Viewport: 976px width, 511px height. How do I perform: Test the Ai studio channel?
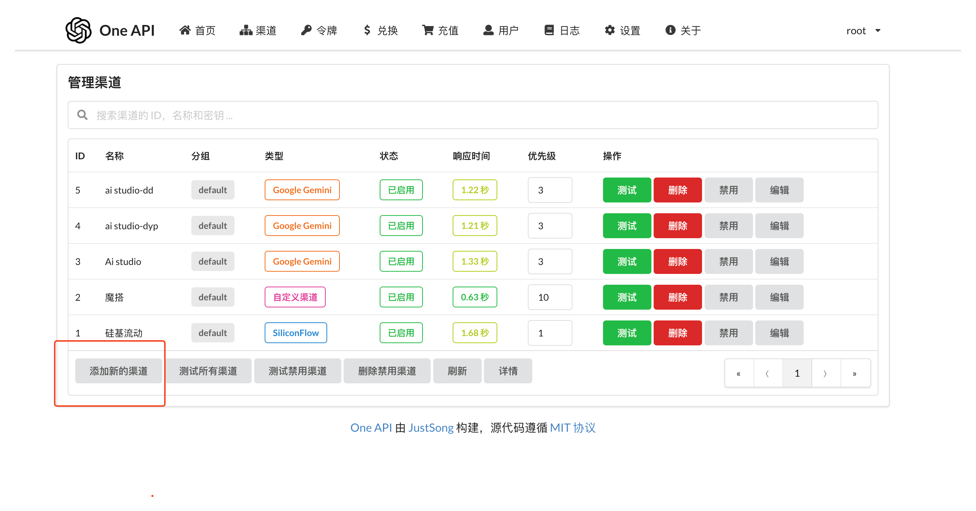(x=627, y=262)
